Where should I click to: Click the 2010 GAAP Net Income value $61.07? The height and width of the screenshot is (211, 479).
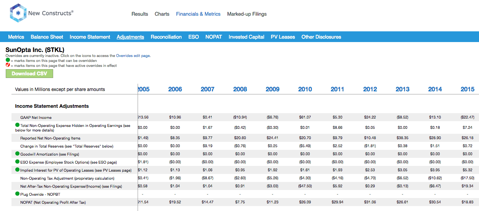305,117
